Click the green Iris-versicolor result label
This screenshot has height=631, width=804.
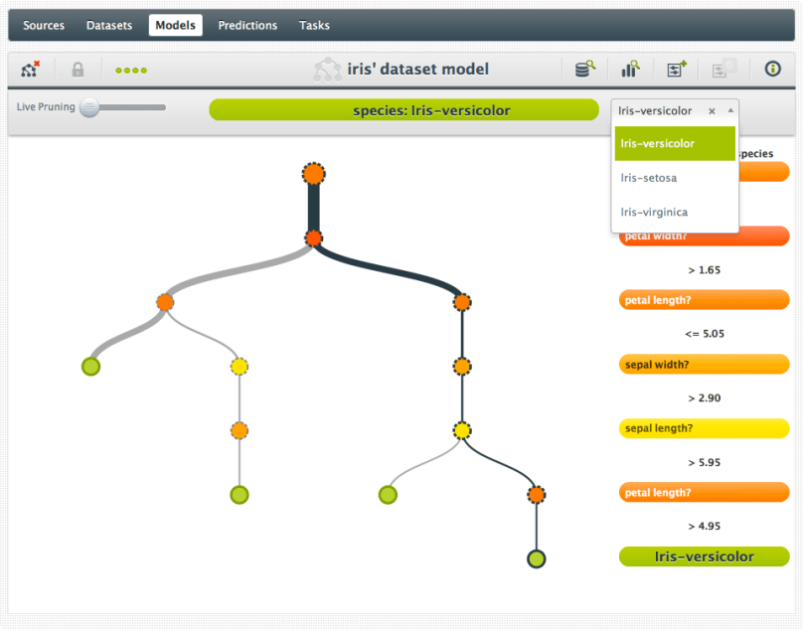[x=704, y=556]
